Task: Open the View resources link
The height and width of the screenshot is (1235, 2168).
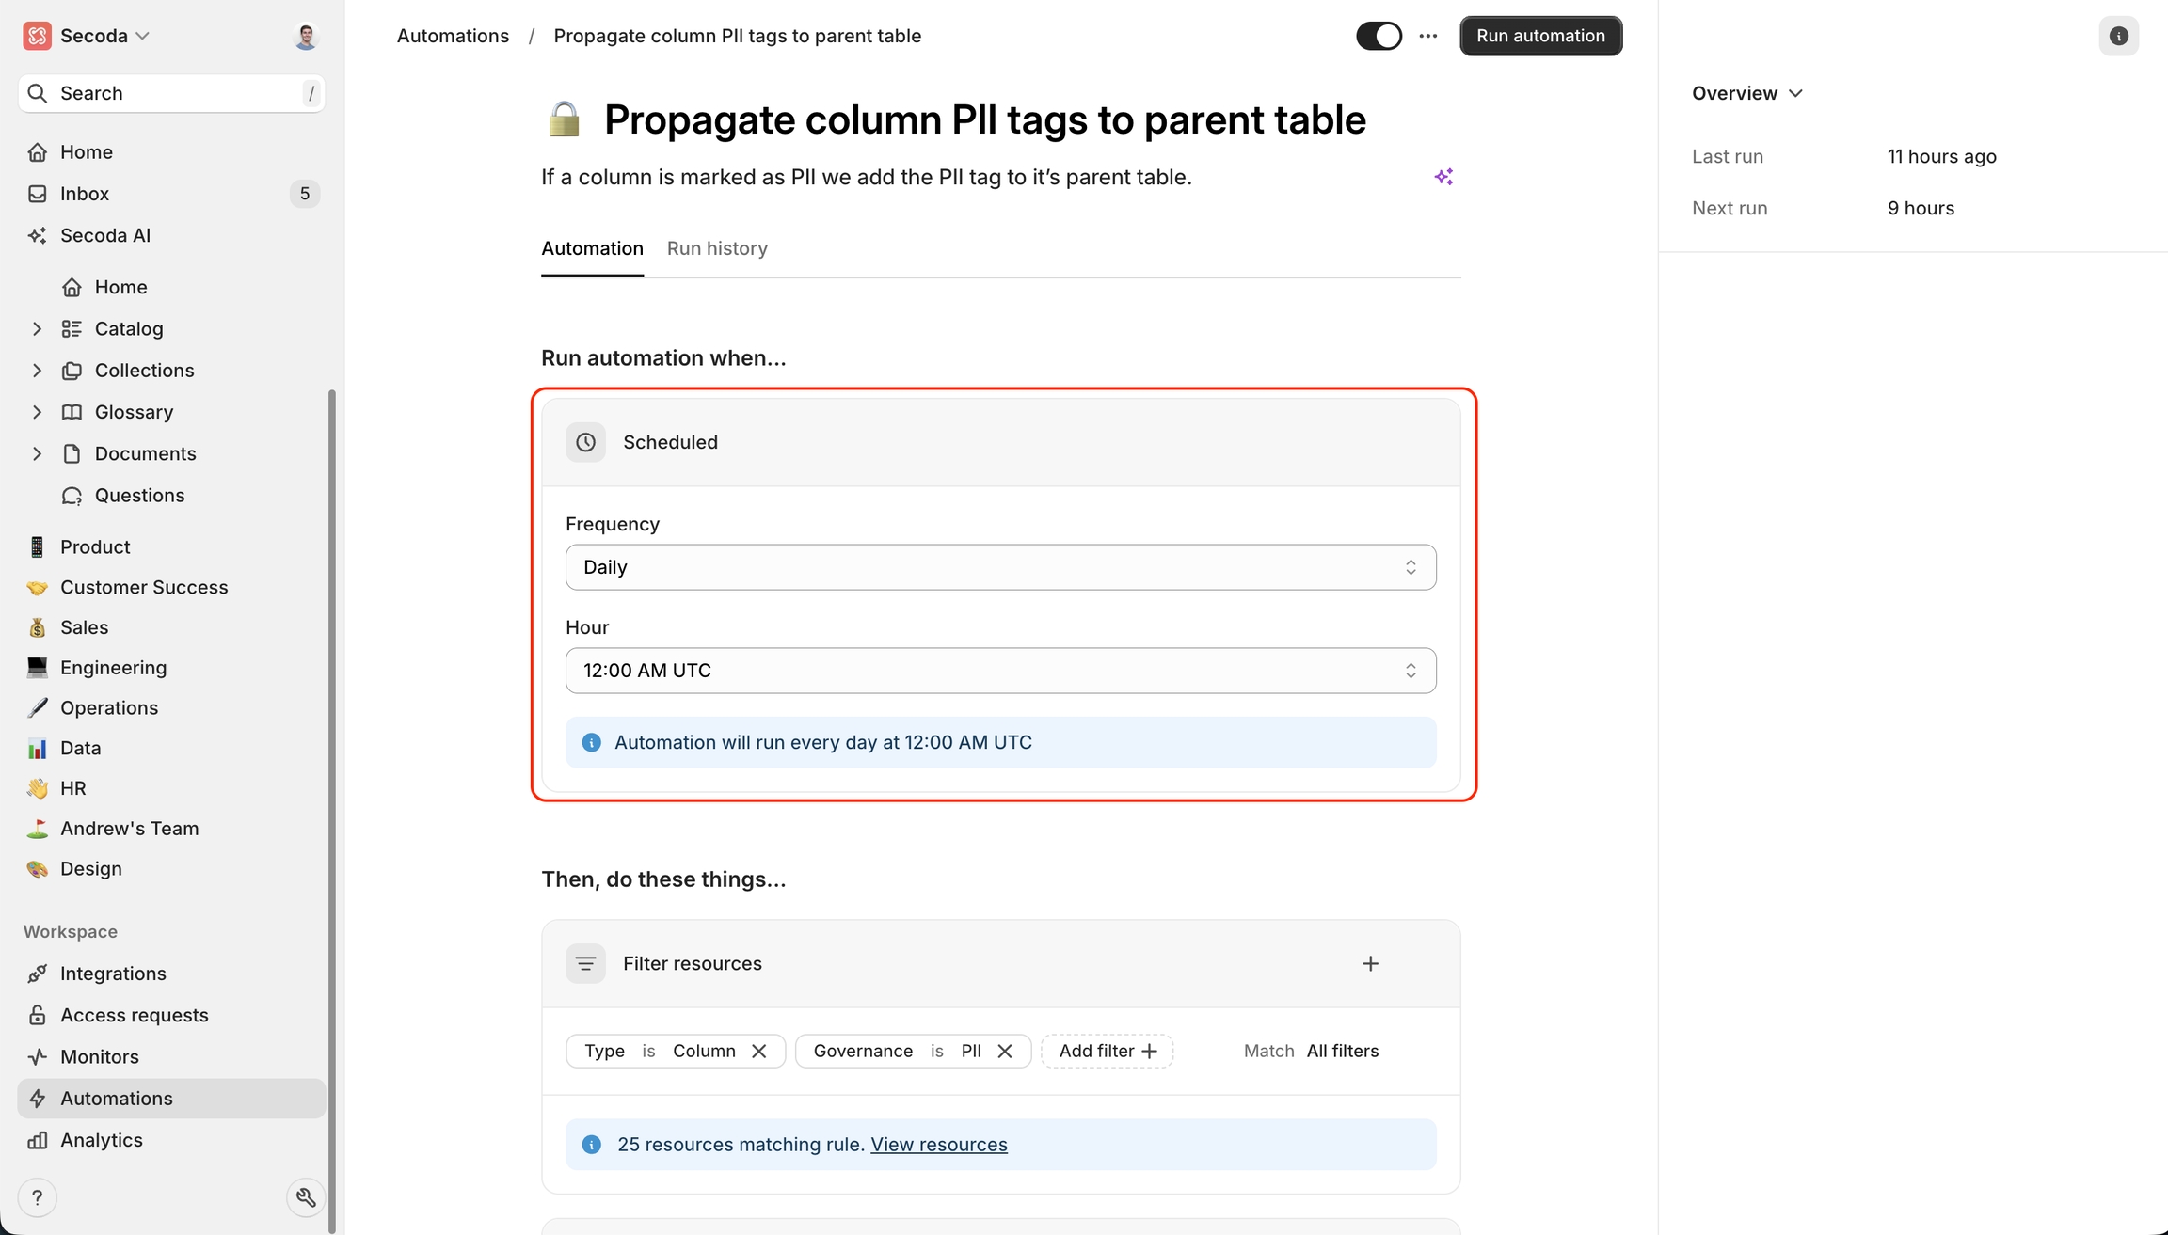Action: 938,1145
